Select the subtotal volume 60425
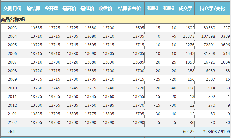 [188, 131]
